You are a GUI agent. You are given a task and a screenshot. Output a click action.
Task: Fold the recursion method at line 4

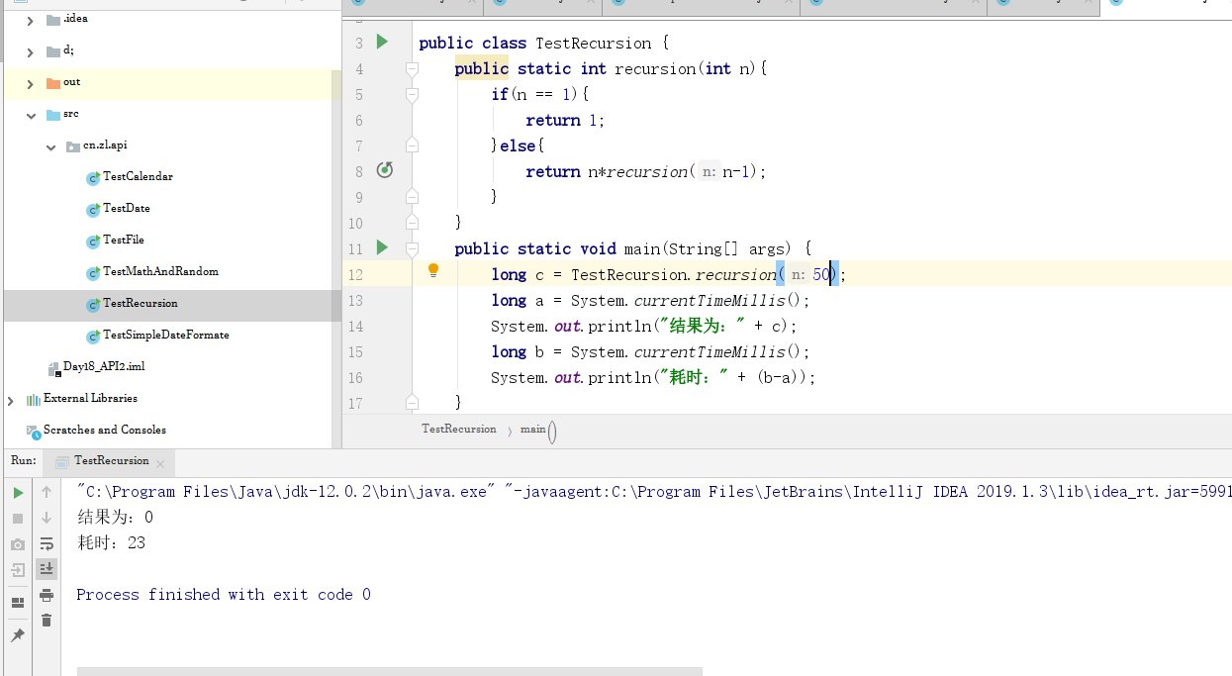[x=412, y=68]
